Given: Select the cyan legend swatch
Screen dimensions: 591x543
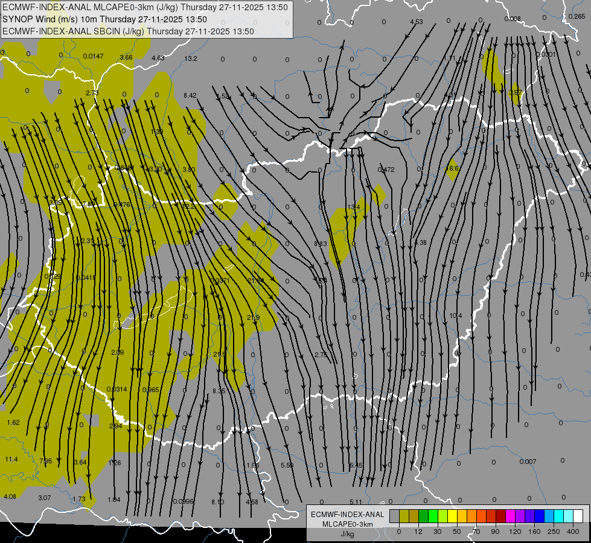Looking at the screenshot, I should click(x=558, y=516).
